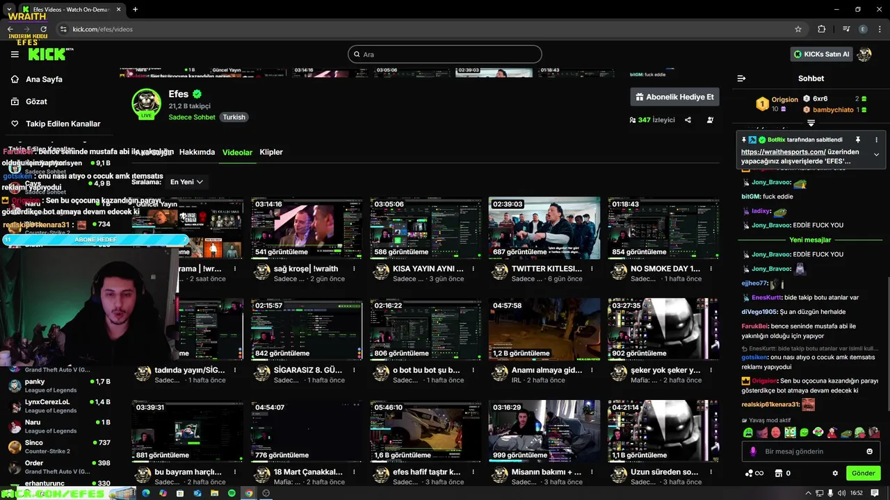Open Takip Edilen Kanallar in the sidebar
The height and width of the screenshot is (500, 890).
(x=56, y=124)
